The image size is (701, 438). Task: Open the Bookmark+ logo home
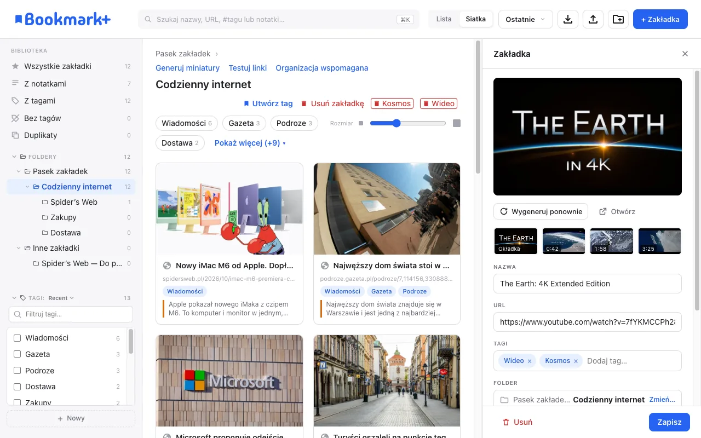(x=62, y=19)
